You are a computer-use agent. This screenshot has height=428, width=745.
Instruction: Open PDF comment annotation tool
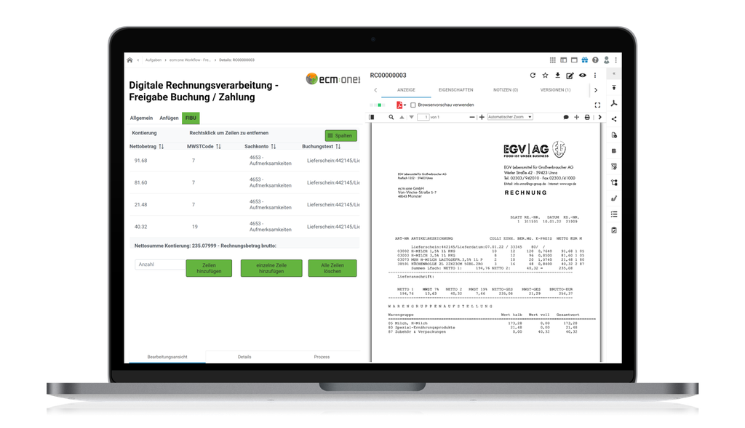pyautogui.click(x=566, y=117)
